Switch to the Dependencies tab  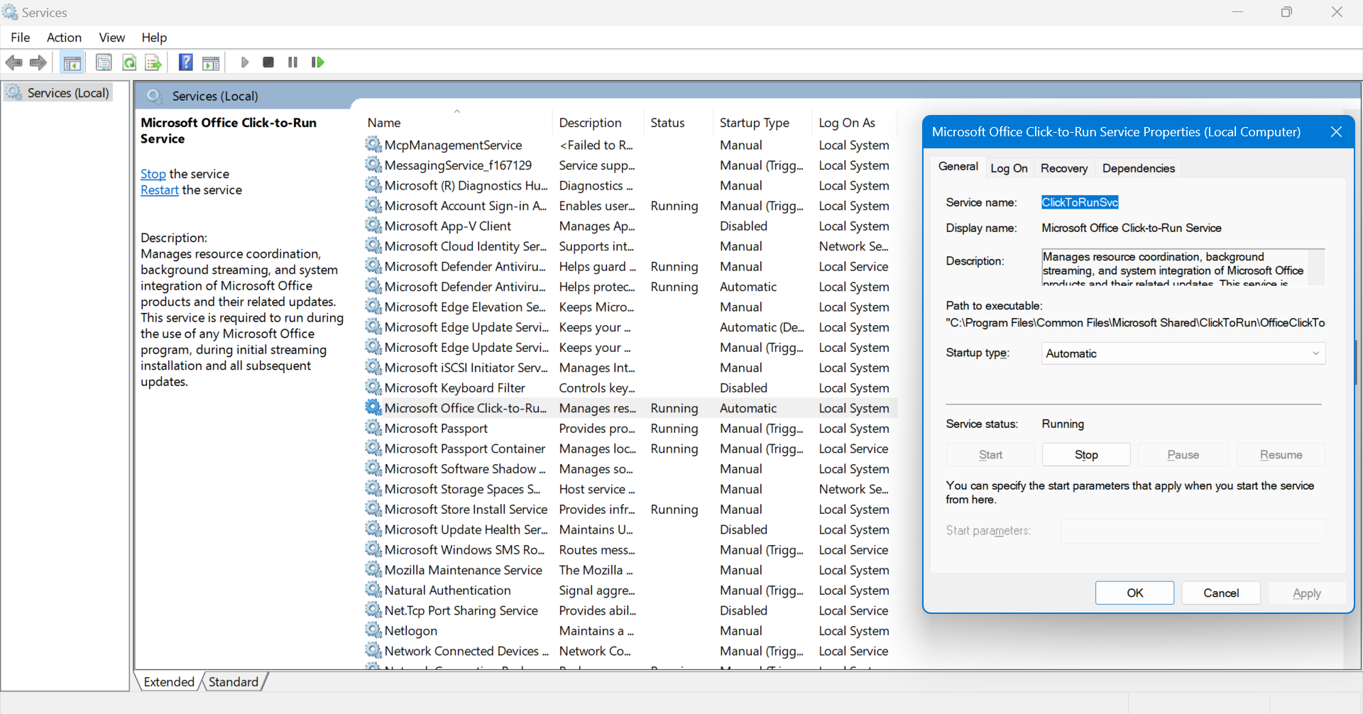(x=1139, y=168)
